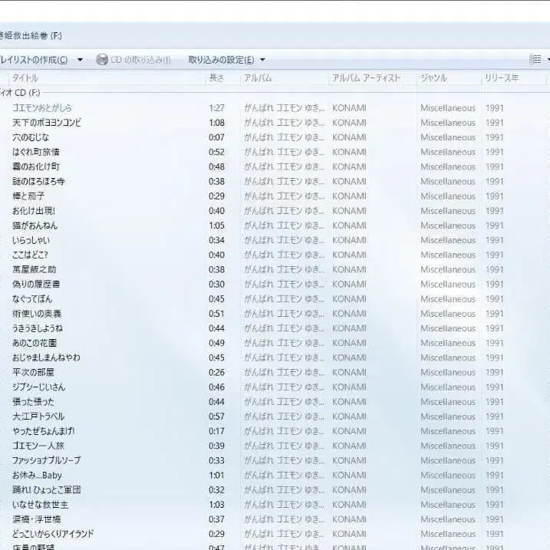Select the track 大江戸トラベル
The width and height of the screenshot is (550, 550).
(x=38, y=417)
